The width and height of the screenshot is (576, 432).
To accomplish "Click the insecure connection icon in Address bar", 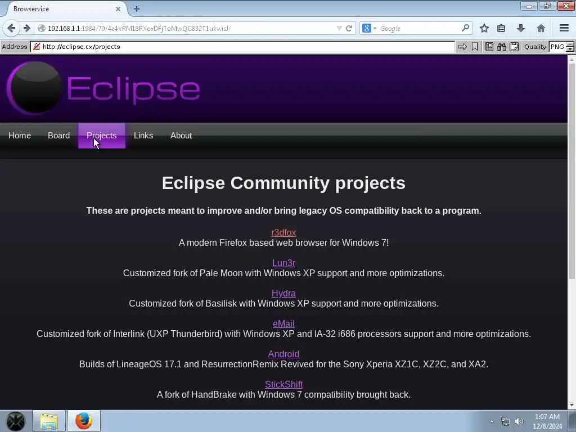I will click(x=37, y=47).
